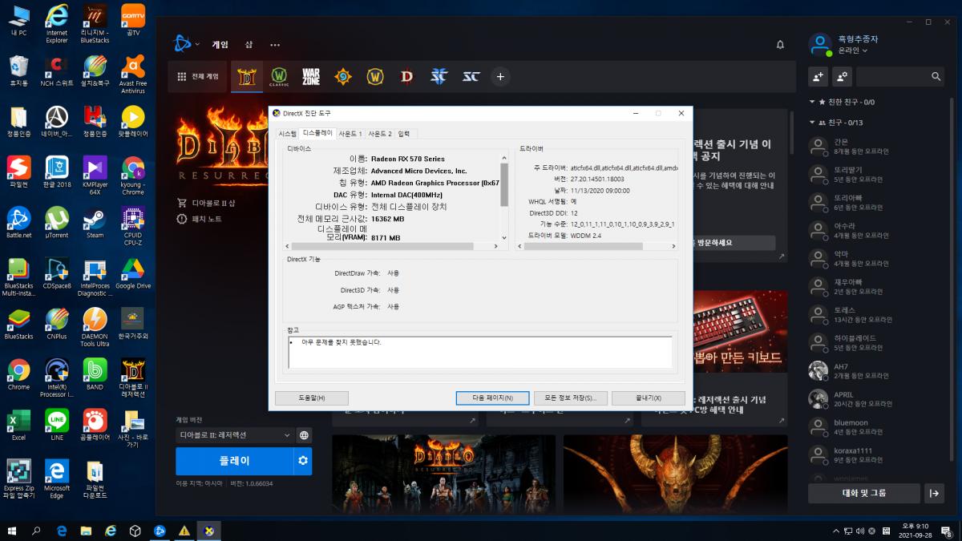Image resolution: width=962 pixels, height=541 pixels.
Task: Open the WoW Classic game page
Action: pos(278,76)
